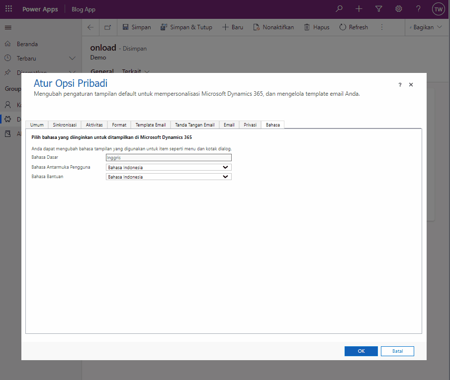Click the contact person icon in sidebar
The width and height of the screenshot is (450, 380).
click(x=8, y=105)
